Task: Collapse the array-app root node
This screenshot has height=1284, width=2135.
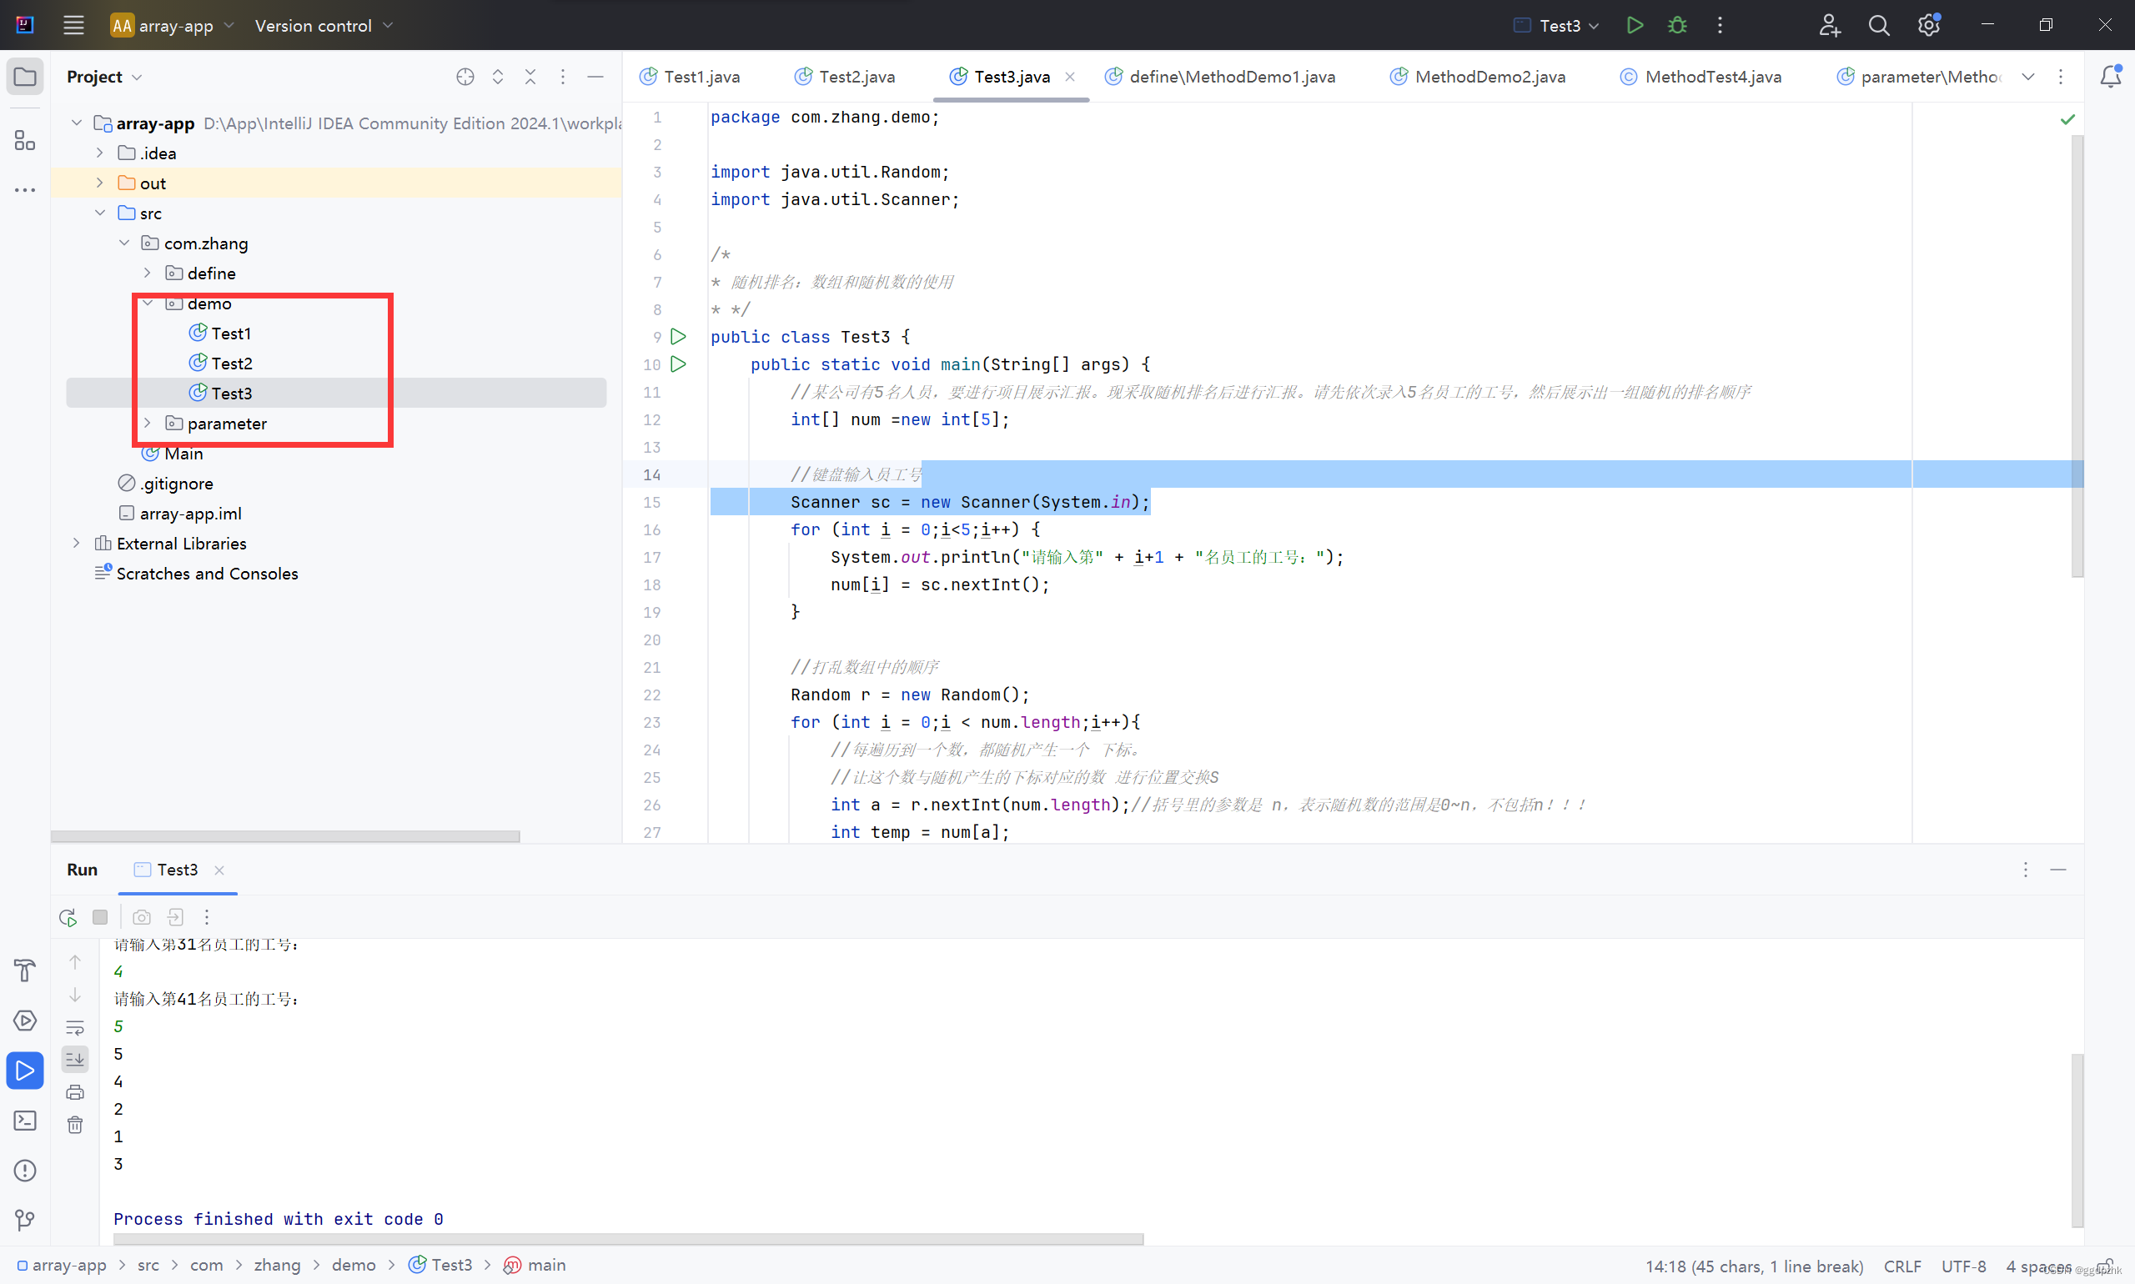Action: pos(76,123)
